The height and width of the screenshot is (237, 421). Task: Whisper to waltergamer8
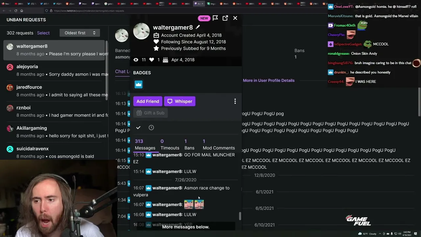coord(180,101)
